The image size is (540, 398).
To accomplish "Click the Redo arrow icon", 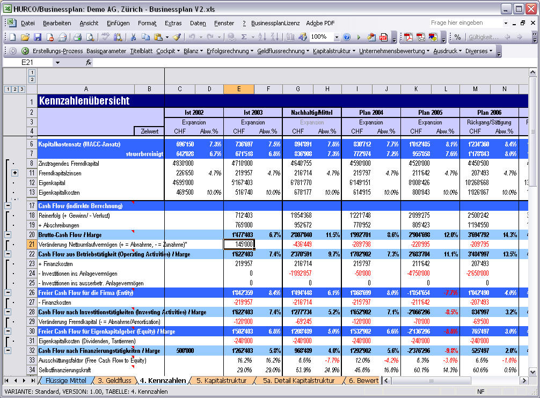I will 210,37.
